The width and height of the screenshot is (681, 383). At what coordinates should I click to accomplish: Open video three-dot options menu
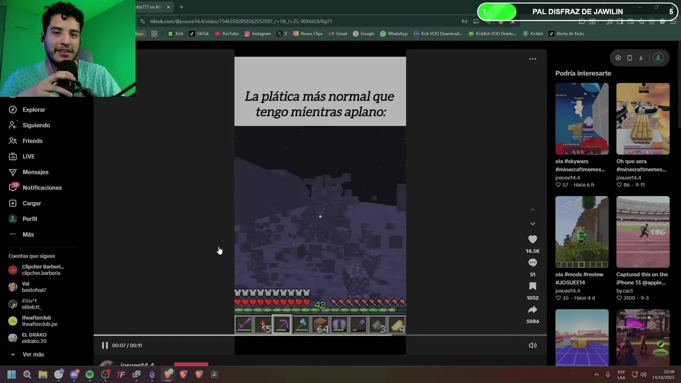point(533,59)
